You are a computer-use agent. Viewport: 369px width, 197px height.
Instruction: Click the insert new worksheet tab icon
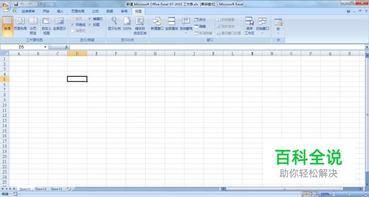(x=69, y=189)
